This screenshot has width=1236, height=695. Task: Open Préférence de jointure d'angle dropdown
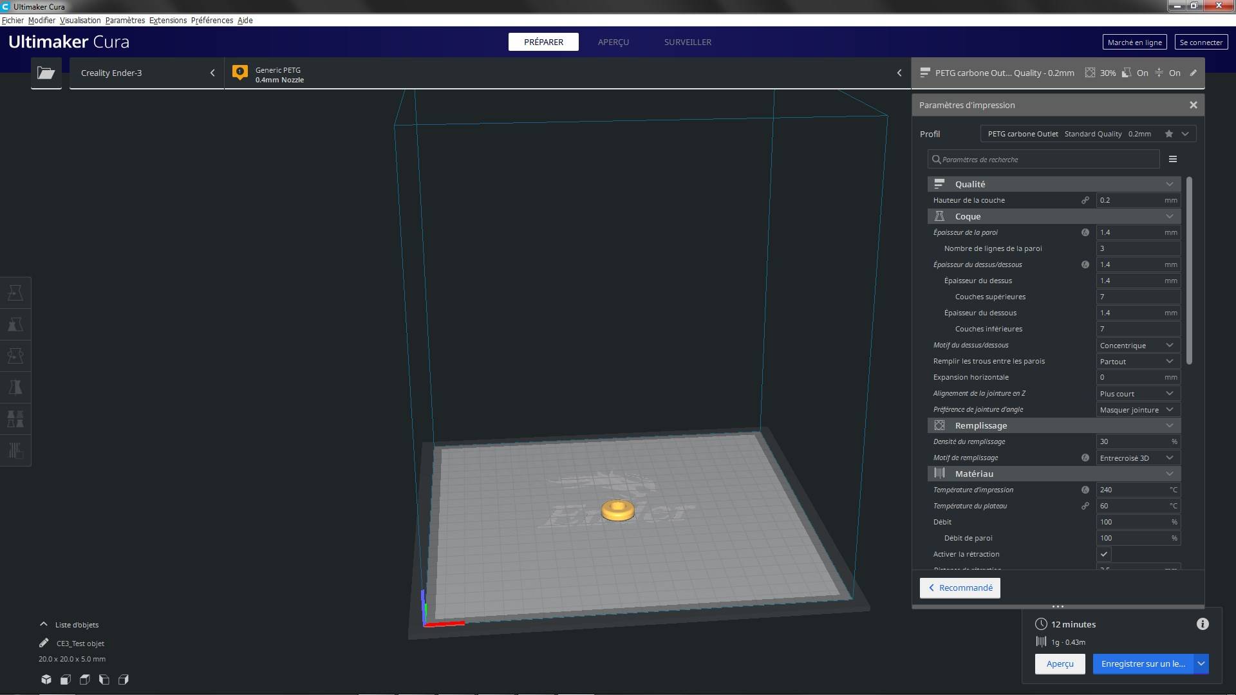point(1138,410)
